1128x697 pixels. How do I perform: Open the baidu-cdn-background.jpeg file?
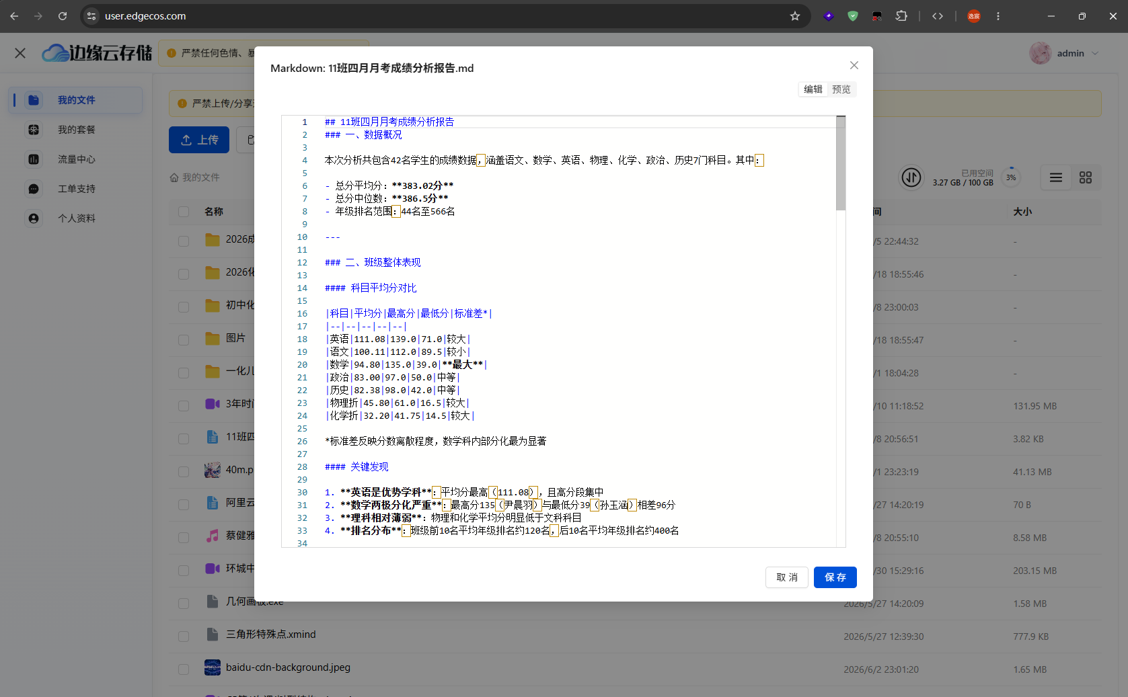pyautogui.click(x=288, y=667)
